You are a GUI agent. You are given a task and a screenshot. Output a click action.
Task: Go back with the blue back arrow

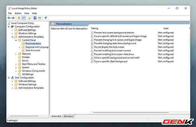point(9,18)
